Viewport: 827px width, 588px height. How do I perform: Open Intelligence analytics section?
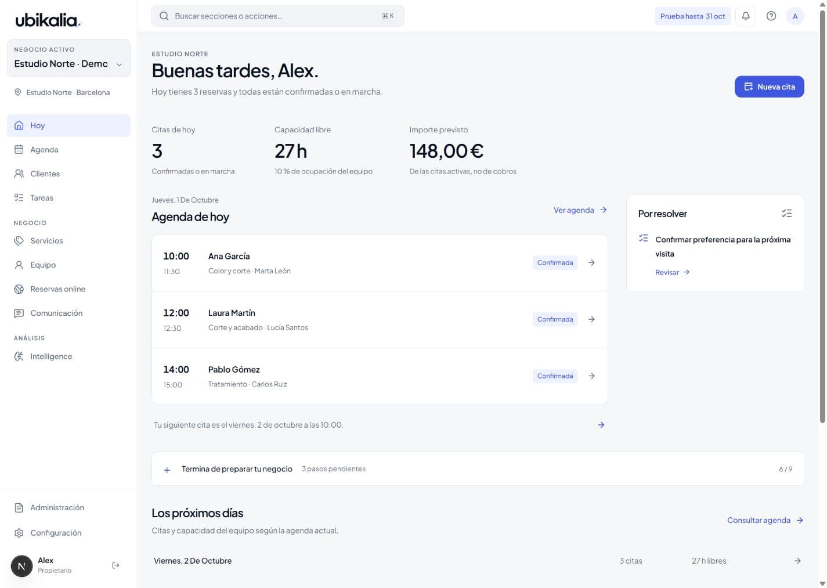coord(68,356)
